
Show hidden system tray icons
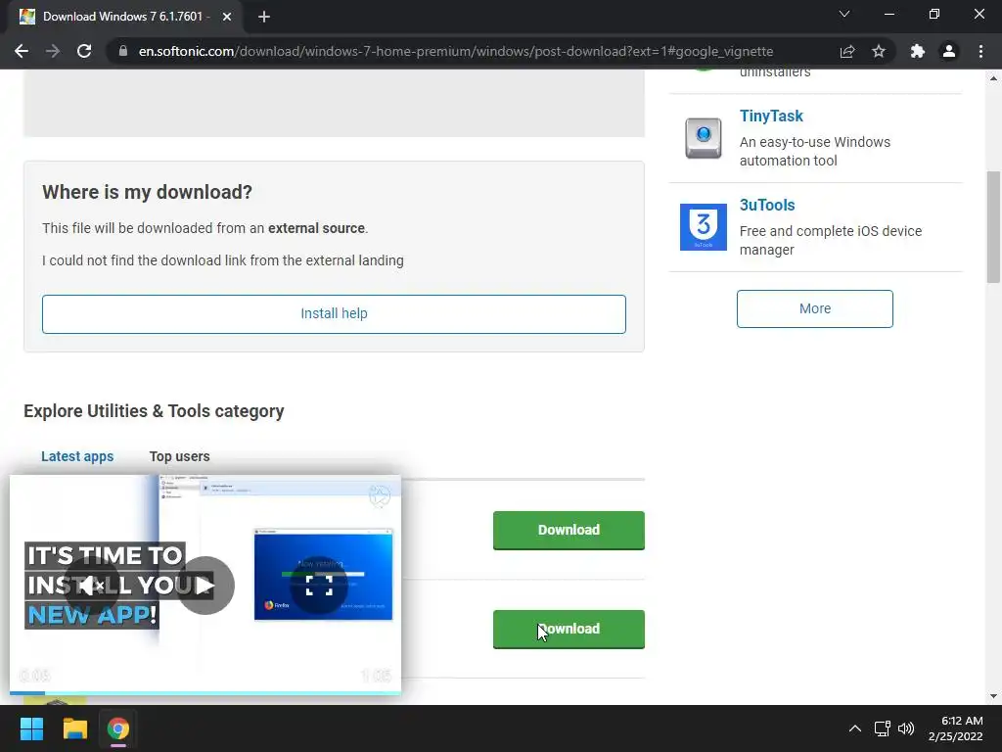(x=854, y=728)
